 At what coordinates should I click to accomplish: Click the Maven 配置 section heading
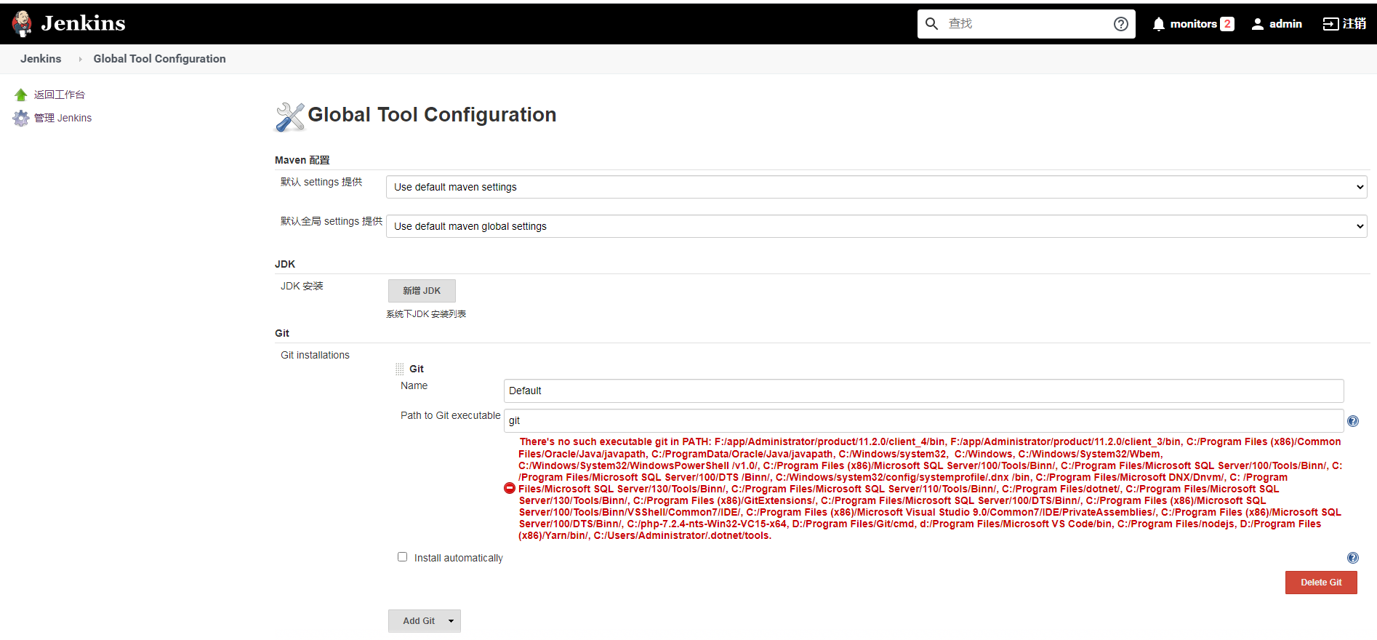coord(302,160)
